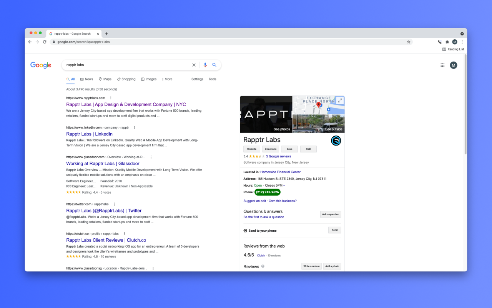This screenshot has width=492, height=308.
Task: Click Suggest an edit link
Action: pyautogui.click(x=254, y=201)
